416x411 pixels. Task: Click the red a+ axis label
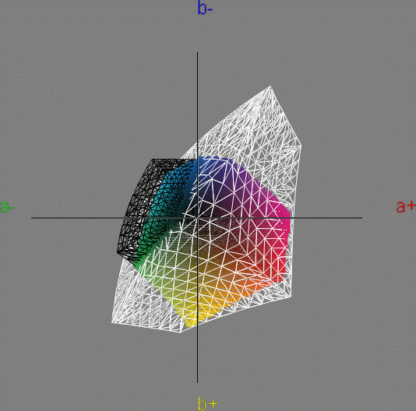406,206
